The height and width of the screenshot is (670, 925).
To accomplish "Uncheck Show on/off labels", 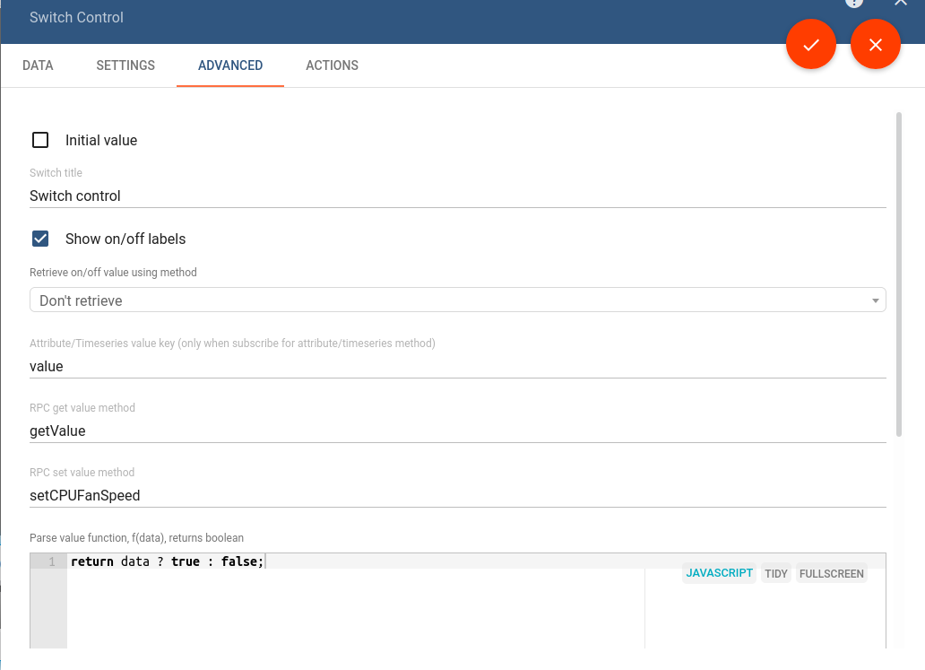I will tap(40, 239).
